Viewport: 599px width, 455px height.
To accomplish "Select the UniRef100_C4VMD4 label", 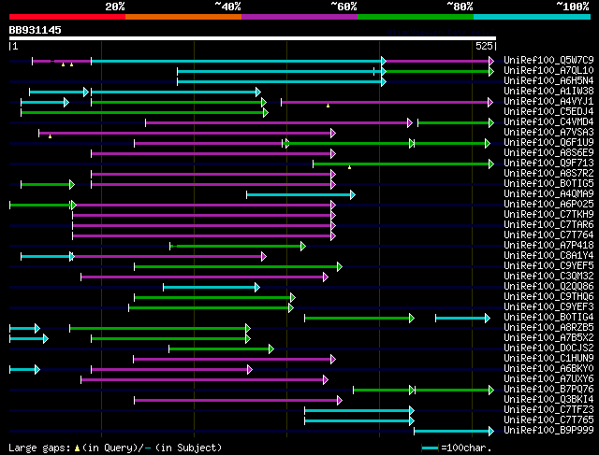I will tap(548, 122).
